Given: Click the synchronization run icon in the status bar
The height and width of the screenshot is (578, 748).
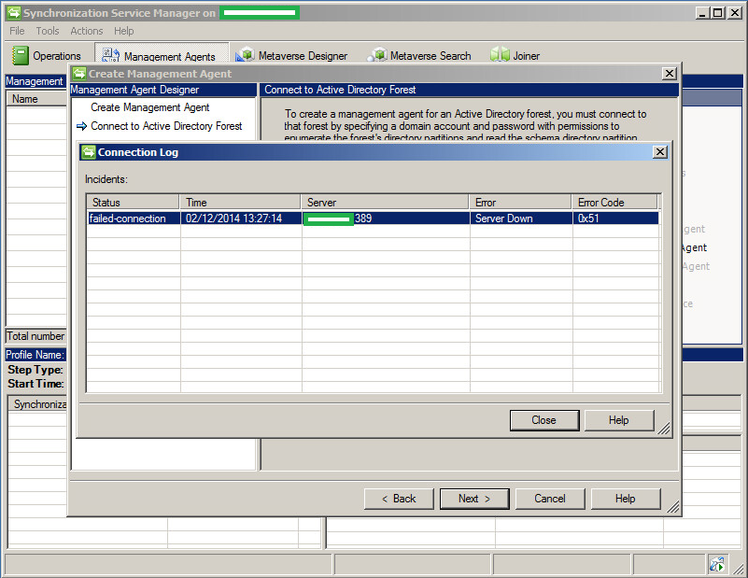Looking at the screenshot, I should click(717, 564).
